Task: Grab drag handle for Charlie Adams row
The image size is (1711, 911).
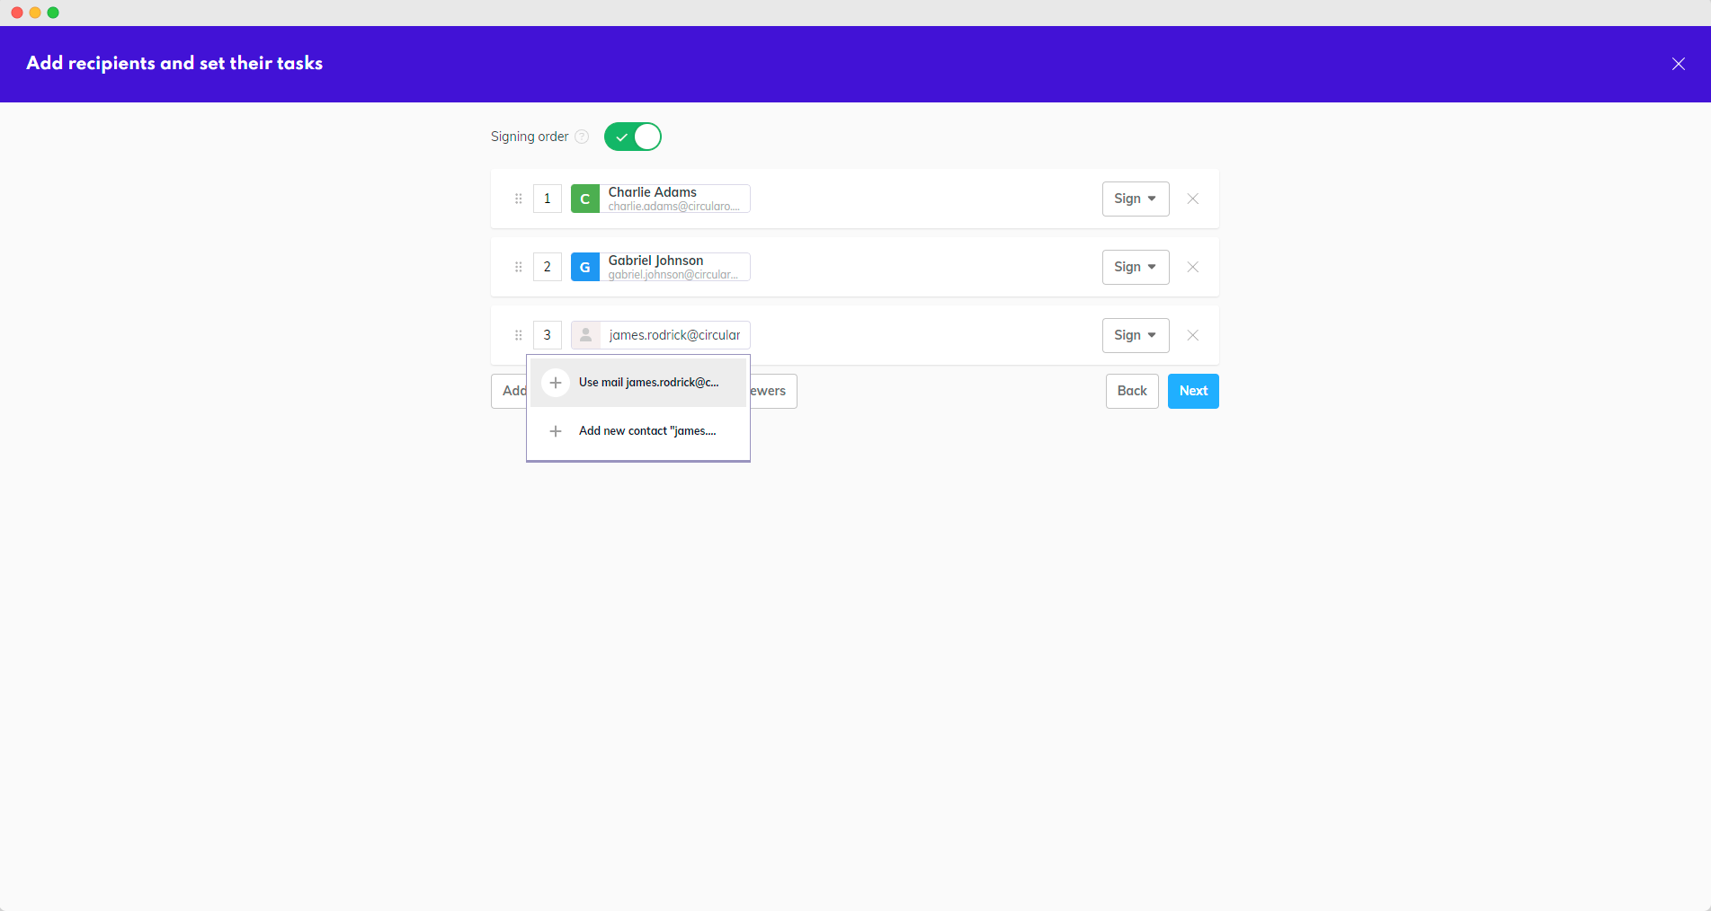Action: coord(518,199)
